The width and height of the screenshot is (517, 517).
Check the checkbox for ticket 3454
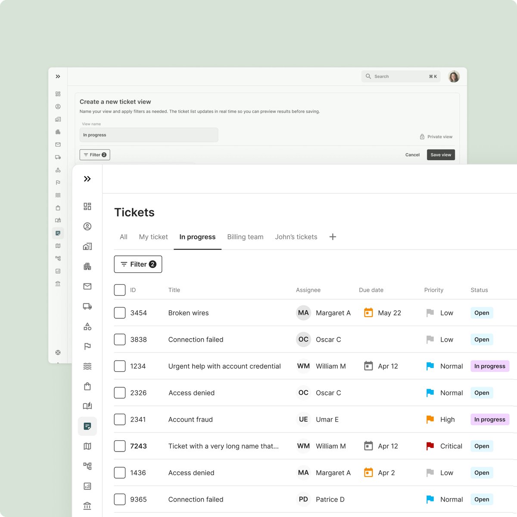pyautogui.click(x=119, y=313)
